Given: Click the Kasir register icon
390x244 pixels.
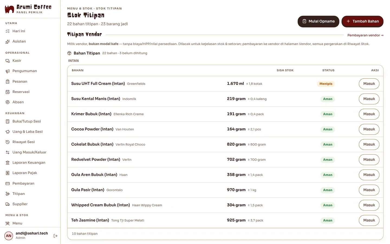Looking at the screenshot, I should pos(8,61).
